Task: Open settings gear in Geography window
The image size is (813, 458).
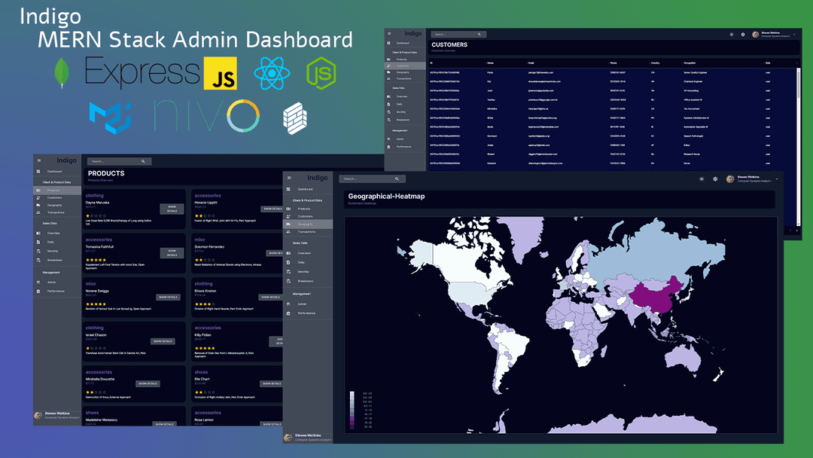Action: click(715, 179)
